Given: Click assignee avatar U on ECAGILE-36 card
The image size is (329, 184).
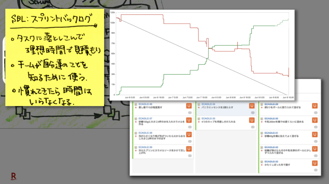Looking at the screenshot, I should (189, 106).
